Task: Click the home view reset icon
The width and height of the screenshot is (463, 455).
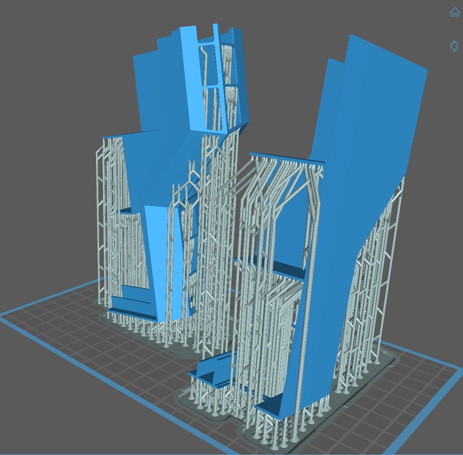Action: click(455, 12)
